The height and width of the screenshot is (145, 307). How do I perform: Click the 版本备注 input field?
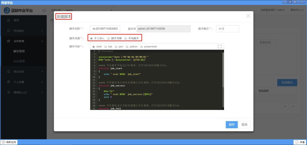coord(227,29)
